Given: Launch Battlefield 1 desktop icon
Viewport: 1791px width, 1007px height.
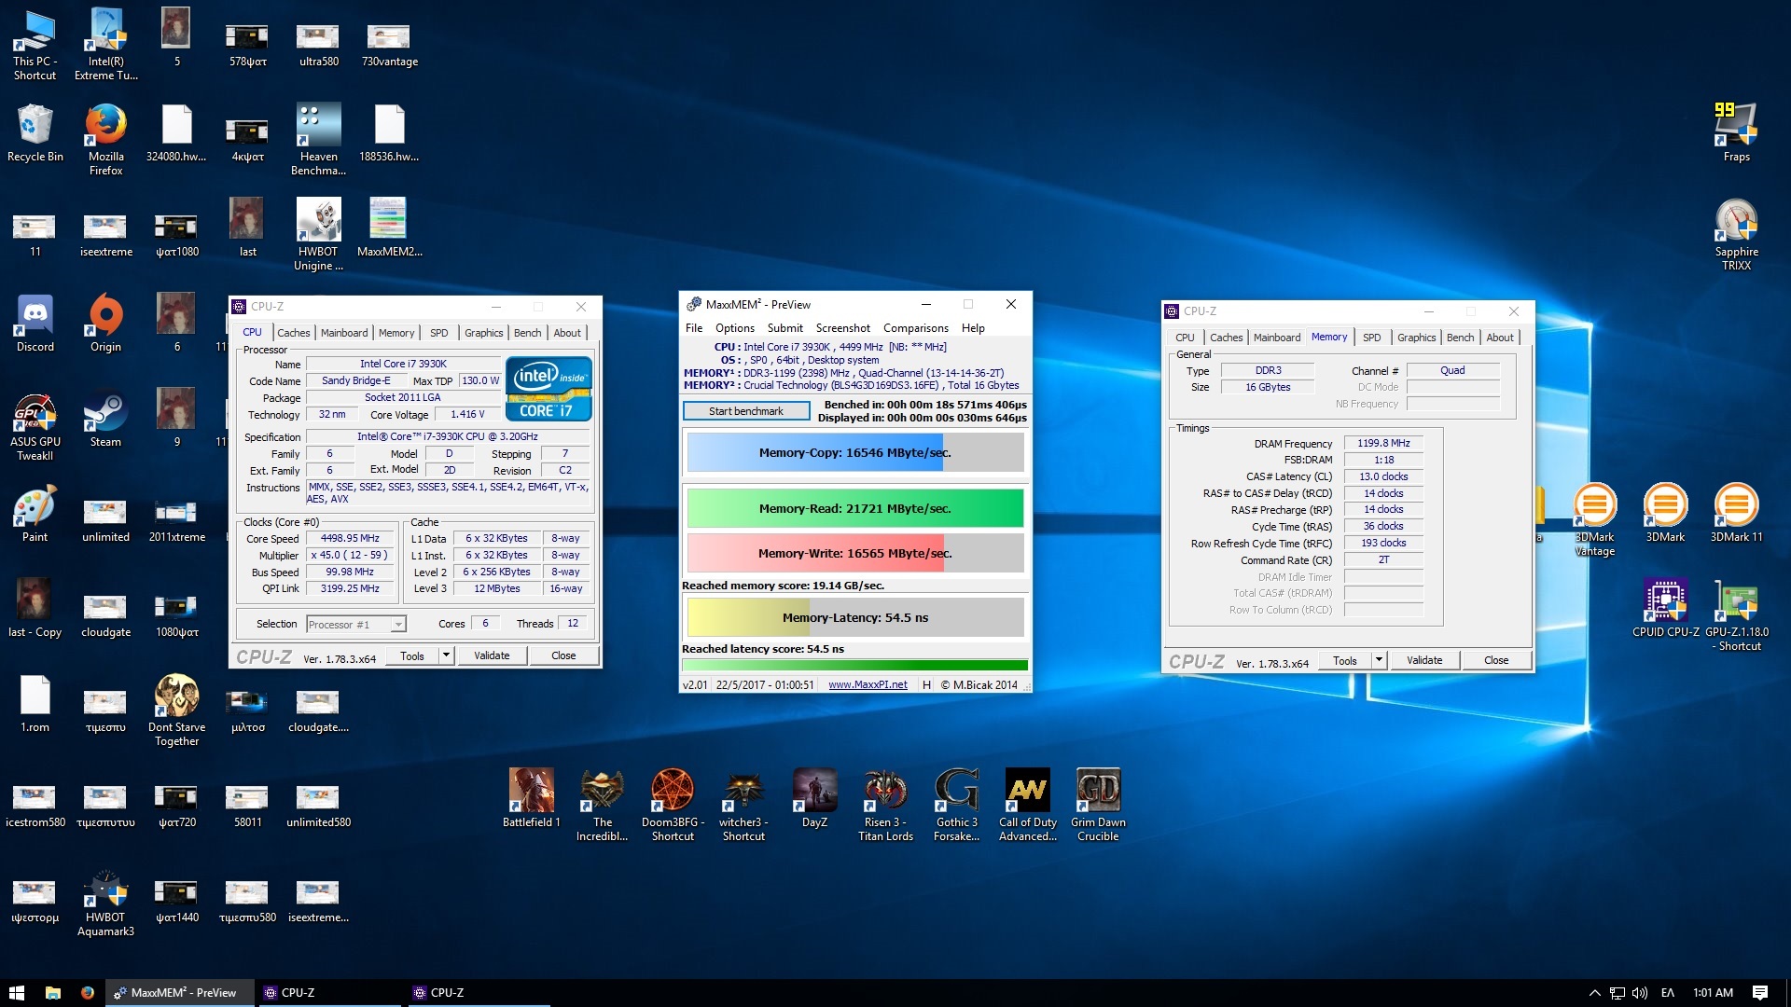Looking at the screenshot, I should (531, 798).
